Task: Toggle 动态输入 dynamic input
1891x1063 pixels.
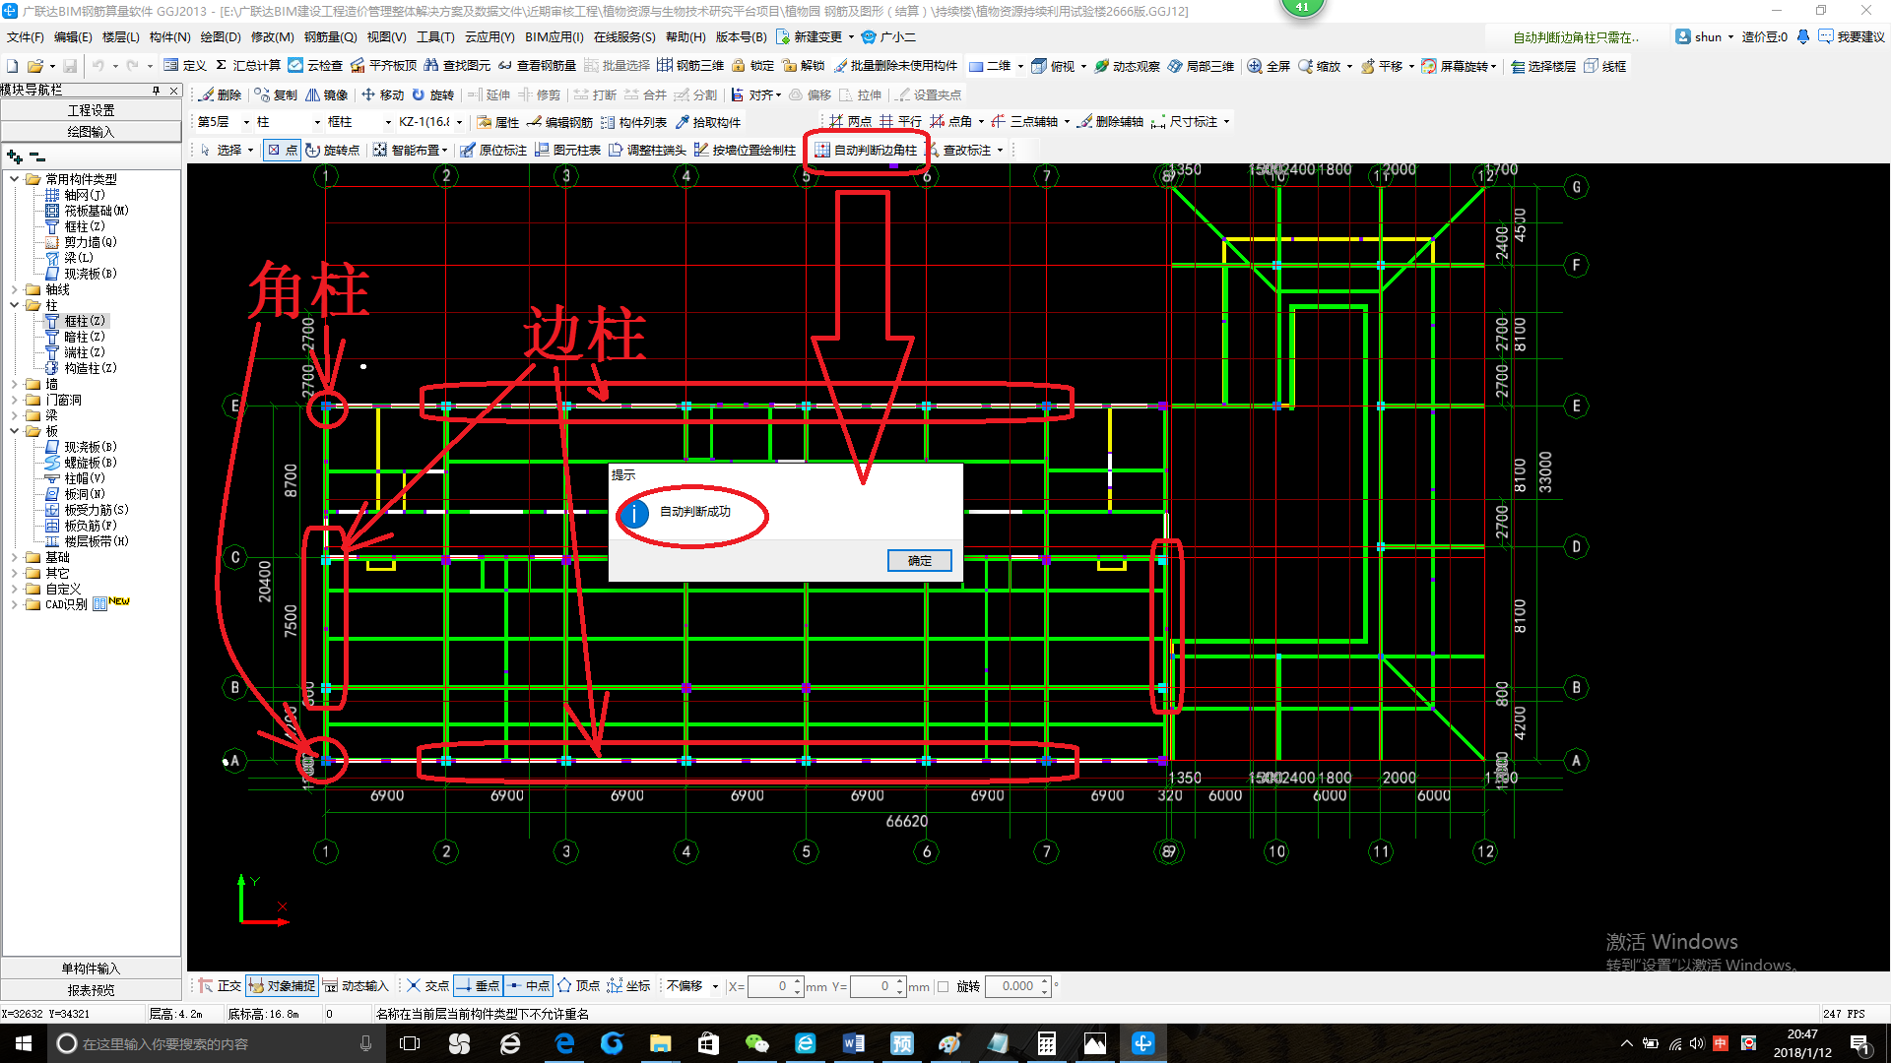Action: pyautogui.click(x=357, y=985)
